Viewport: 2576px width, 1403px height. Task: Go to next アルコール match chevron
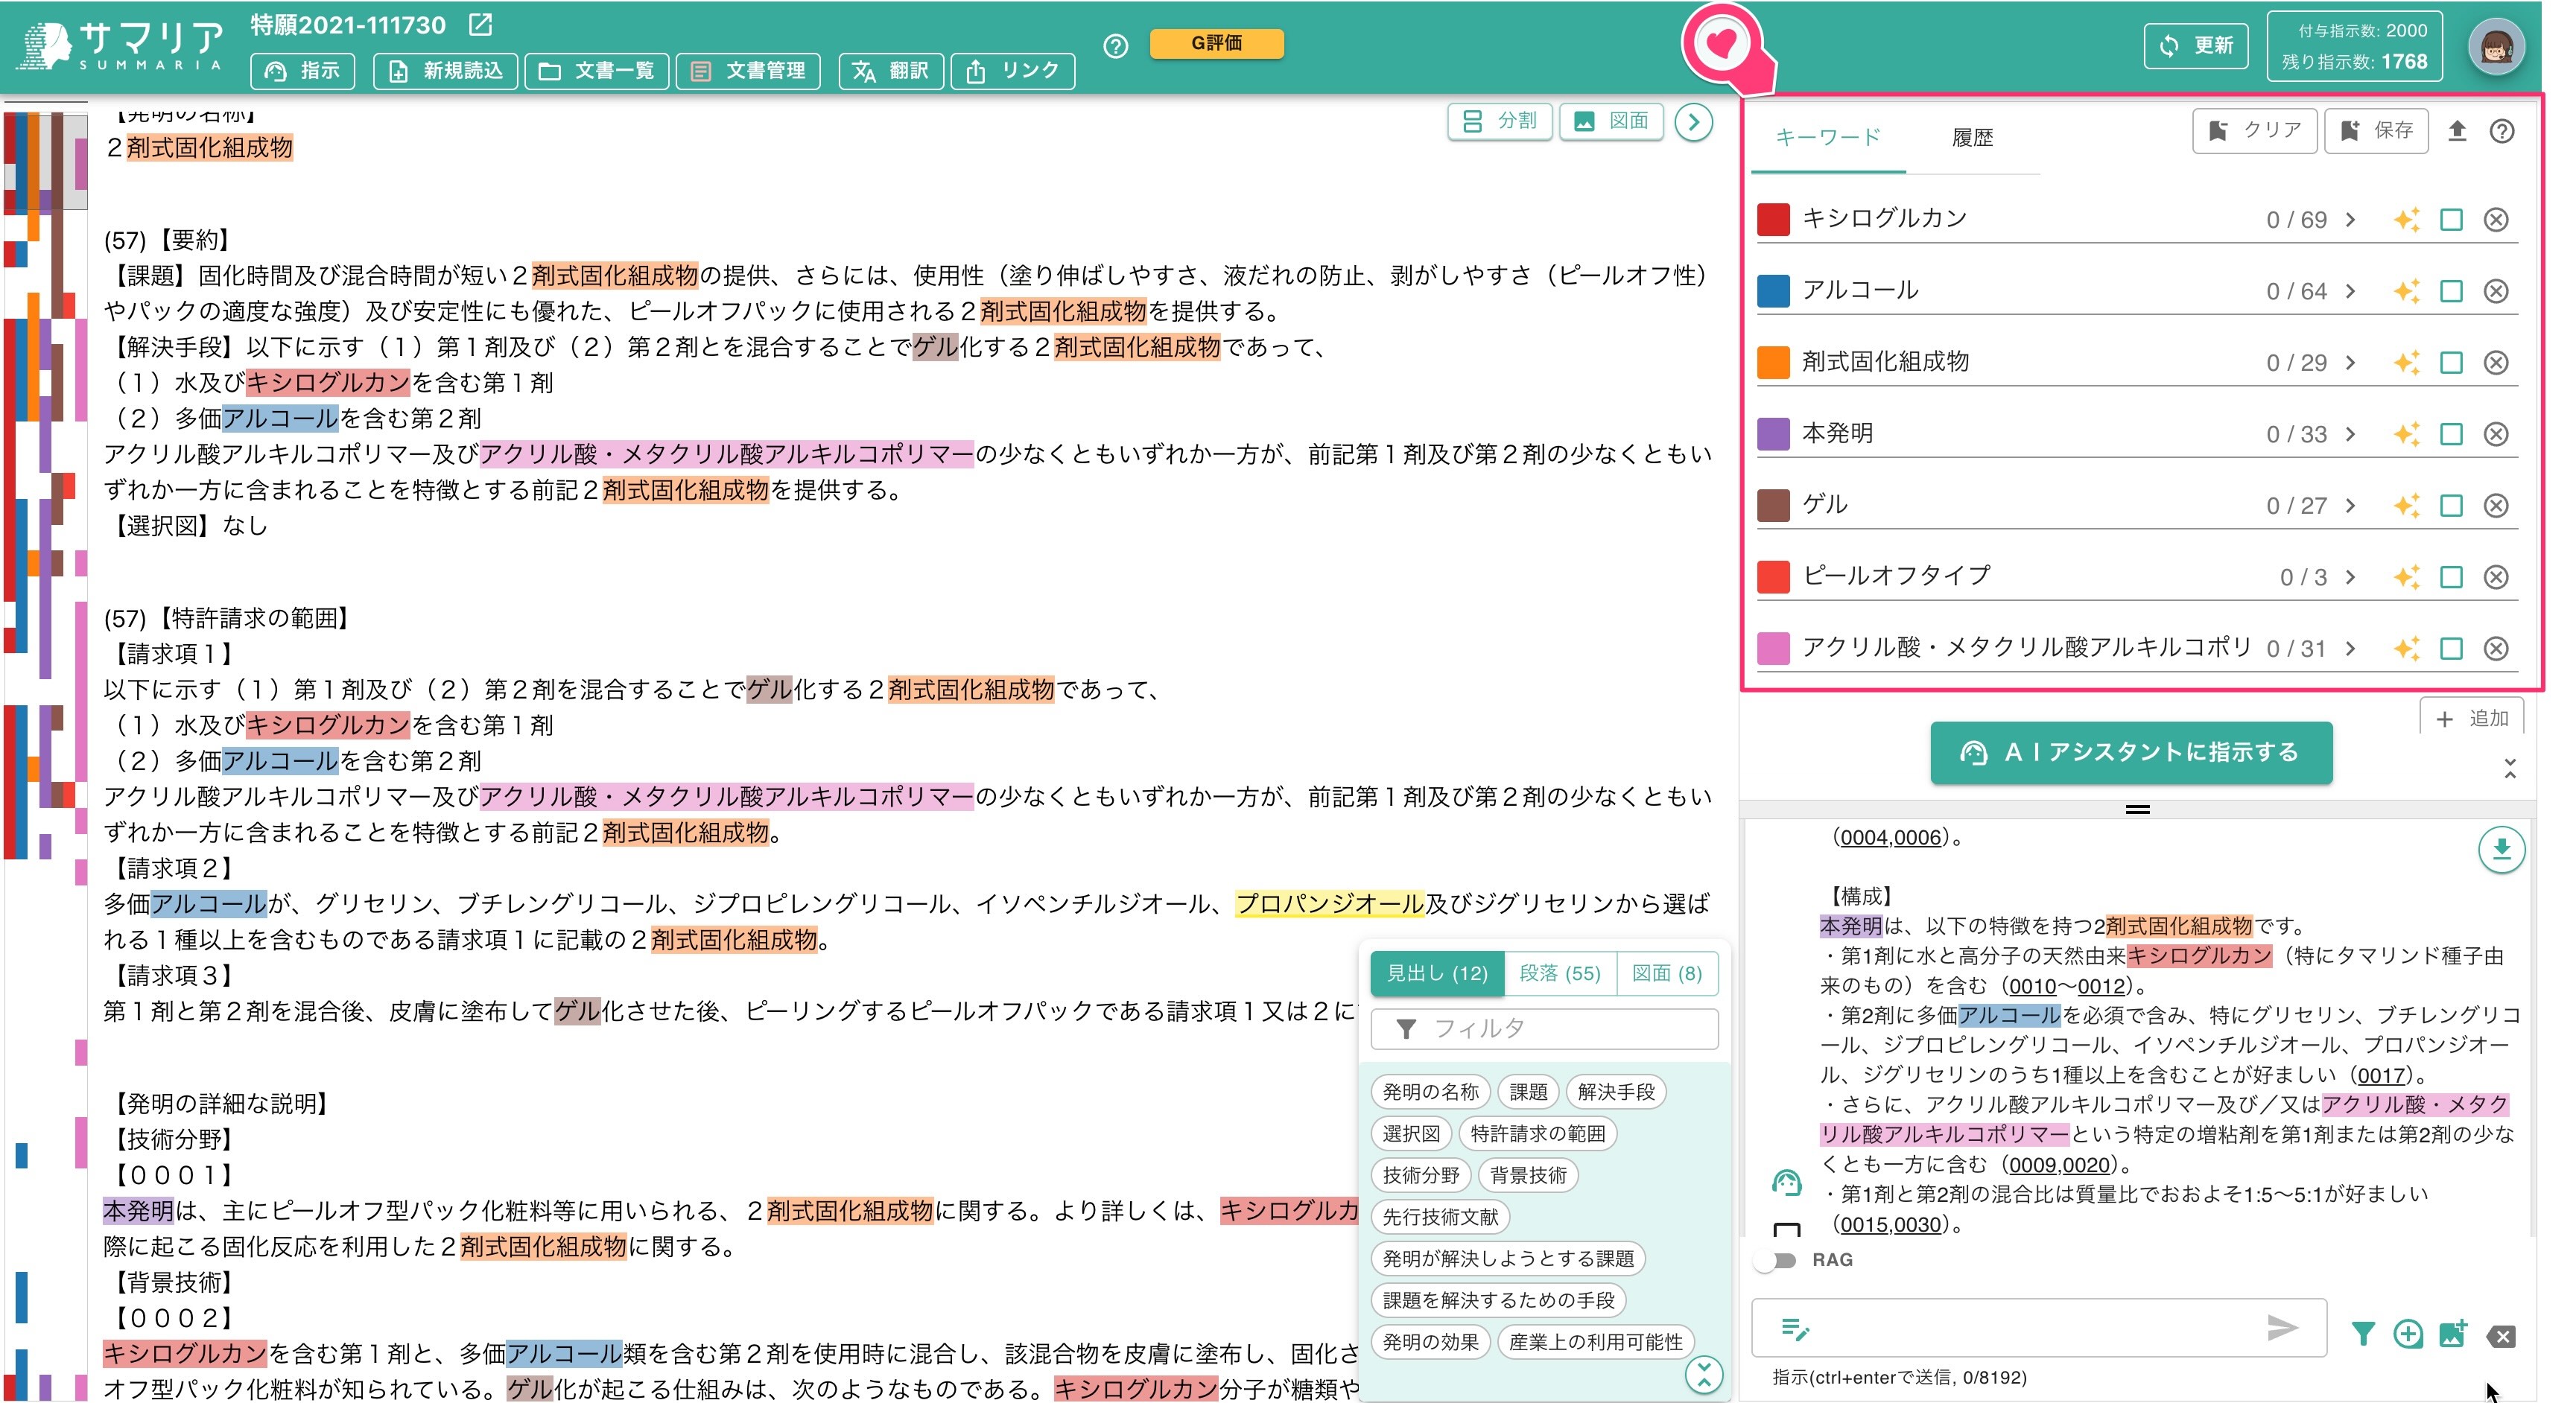point(2351,291)
